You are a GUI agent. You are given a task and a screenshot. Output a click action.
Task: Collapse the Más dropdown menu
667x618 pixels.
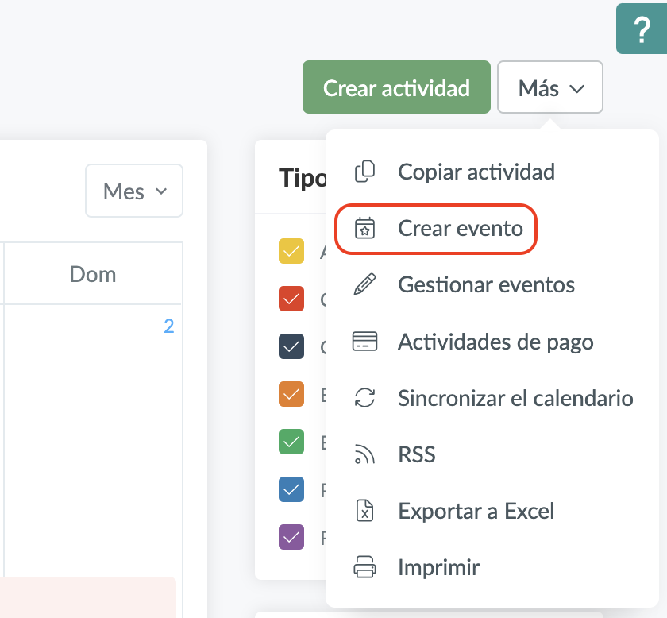[549, 87]
